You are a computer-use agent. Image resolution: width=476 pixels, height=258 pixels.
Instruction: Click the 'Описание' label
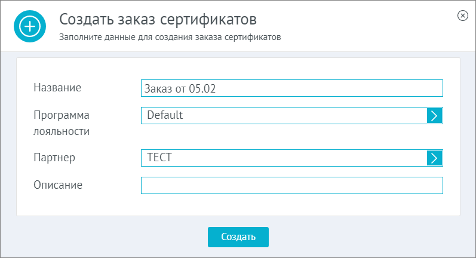(58, 185)
